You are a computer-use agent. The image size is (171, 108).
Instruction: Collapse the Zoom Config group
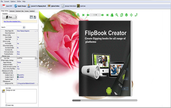3,35
